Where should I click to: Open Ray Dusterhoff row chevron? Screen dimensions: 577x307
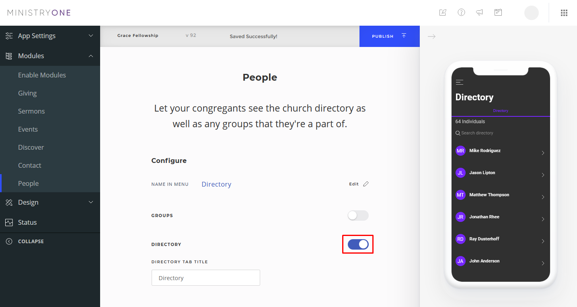(x=543, y=241)
